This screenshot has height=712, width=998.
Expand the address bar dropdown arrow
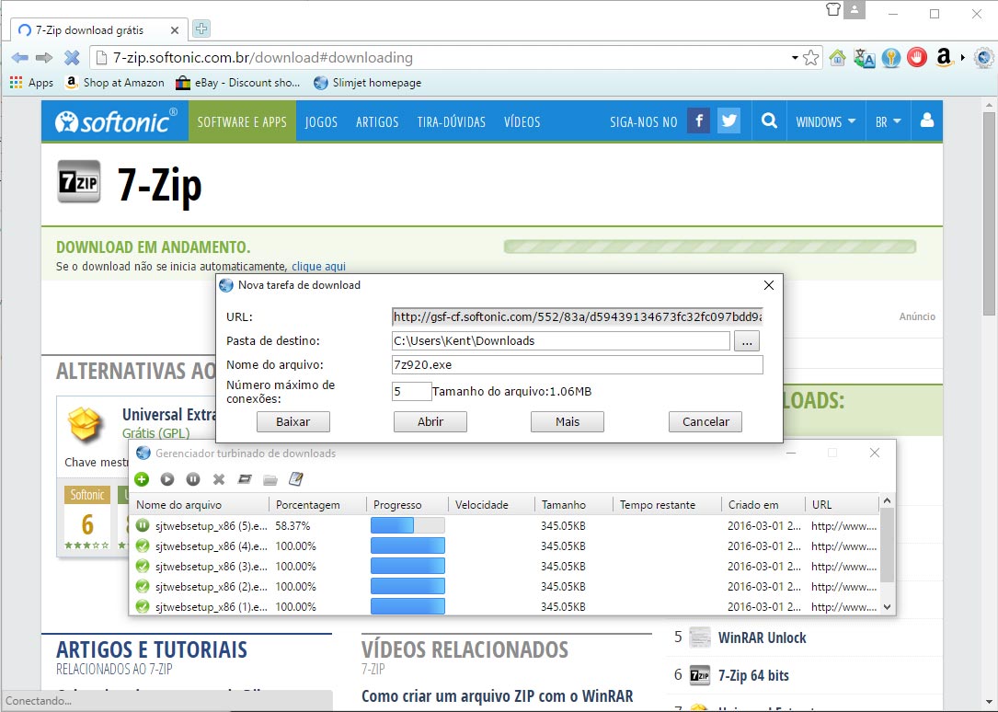795,58
